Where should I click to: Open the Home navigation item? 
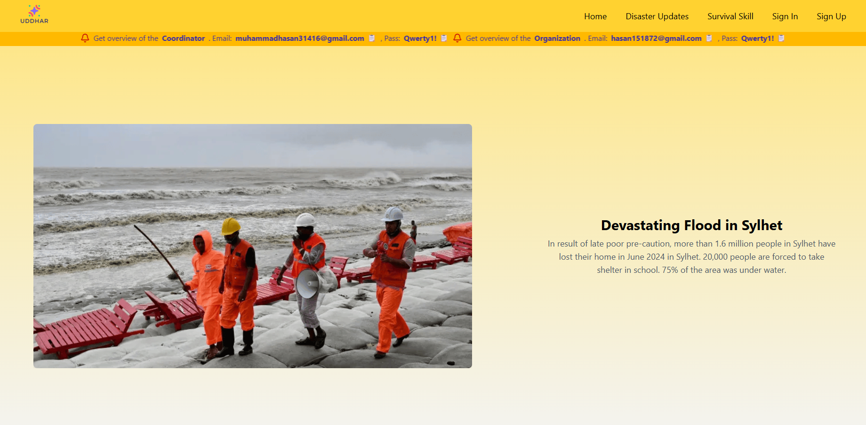pyautogui.click(x=595, y=16)
